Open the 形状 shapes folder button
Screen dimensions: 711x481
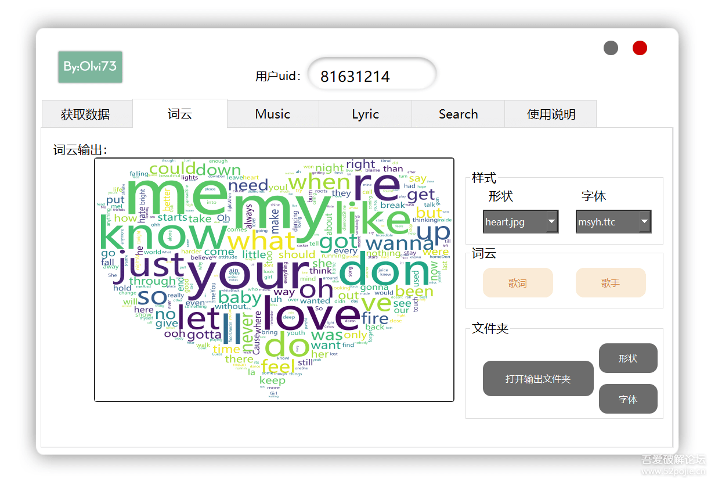pyautogui.click(x=628, y=358)
